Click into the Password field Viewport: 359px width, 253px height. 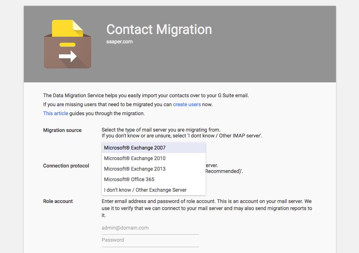[150, 240]
